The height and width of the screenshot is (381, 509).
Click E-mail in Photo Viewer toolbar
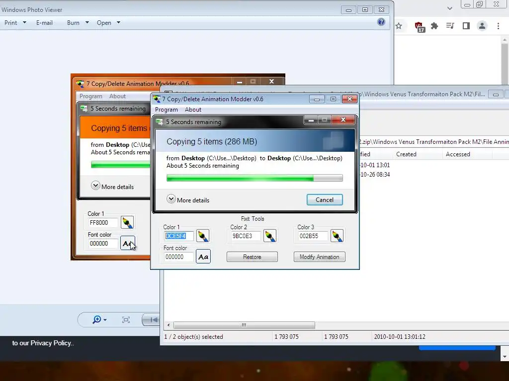(x=44, y=23)
